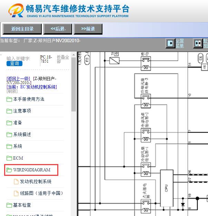208x216 pixels.
Task: Click the default view split icon
Action: click(198, 43)
